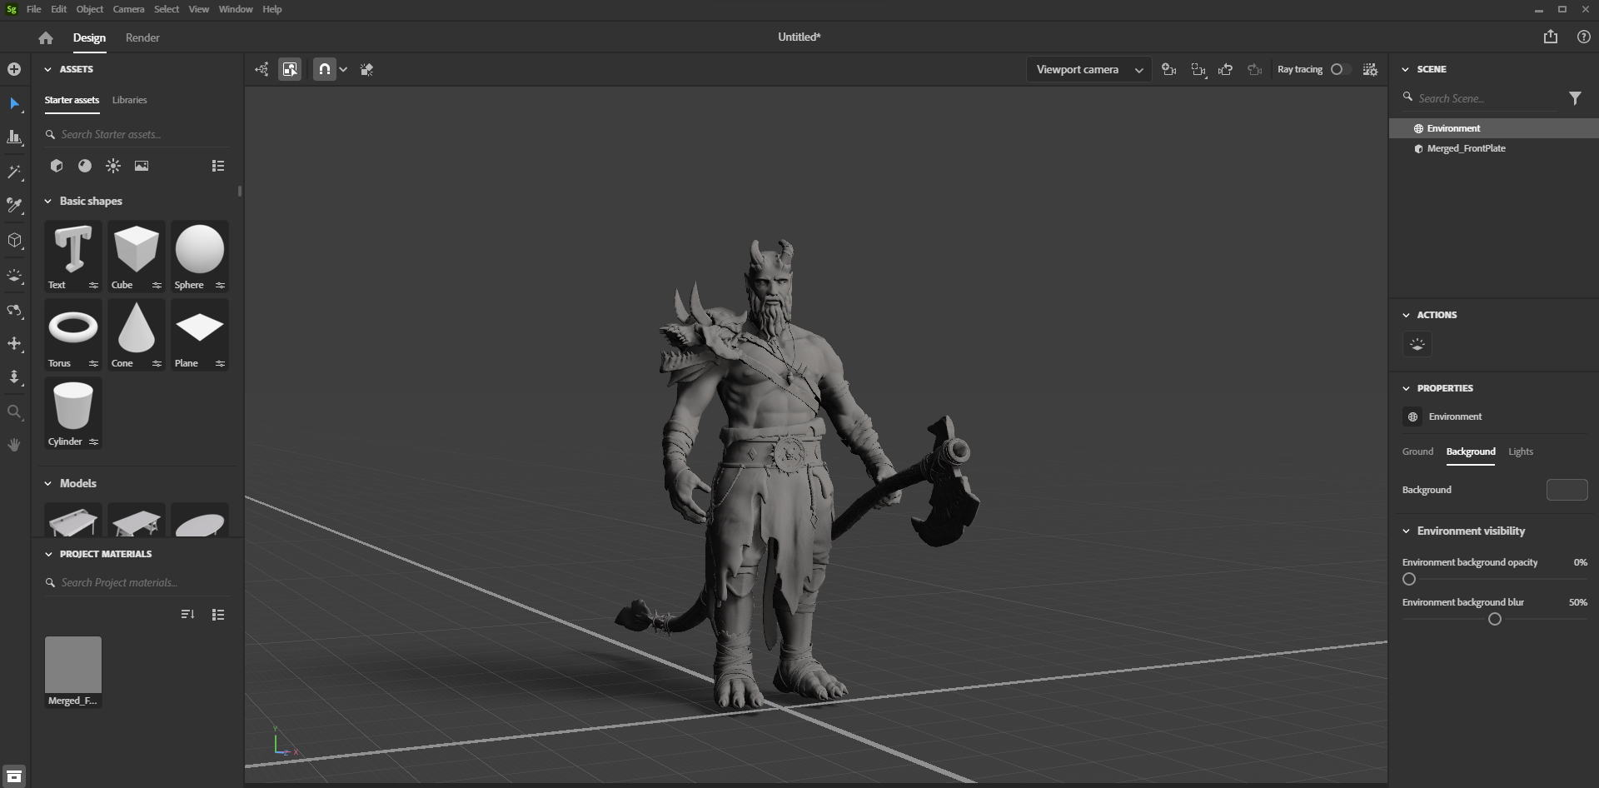Toggle the snapping magnet button
The image size is (1599, 788).
pos(324,69)
